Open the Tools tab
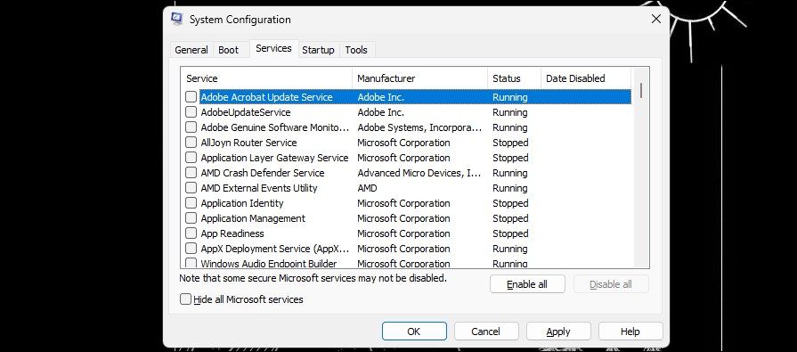Viewport: 797px width, 352px height. pos(356,50)
